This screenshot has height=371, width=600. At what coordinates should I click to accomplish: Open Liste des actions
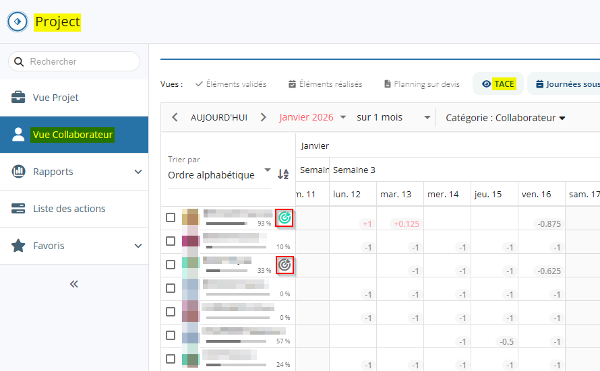(x=69, y=209)
